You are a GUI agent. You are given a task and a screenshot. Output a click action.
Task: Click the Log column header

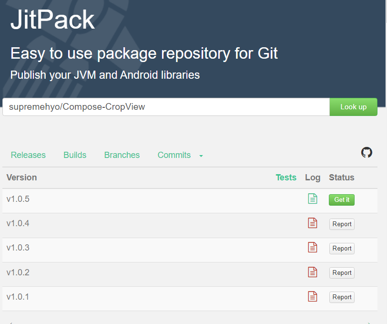pyautogui.click(x=313, y=178)
